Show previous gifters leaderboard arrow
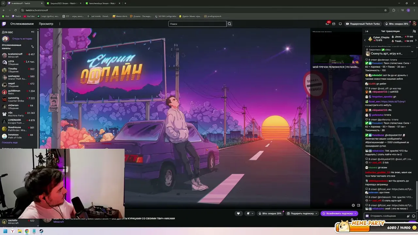This screenshot has height=235, width=418. click(x=365, y=40)
